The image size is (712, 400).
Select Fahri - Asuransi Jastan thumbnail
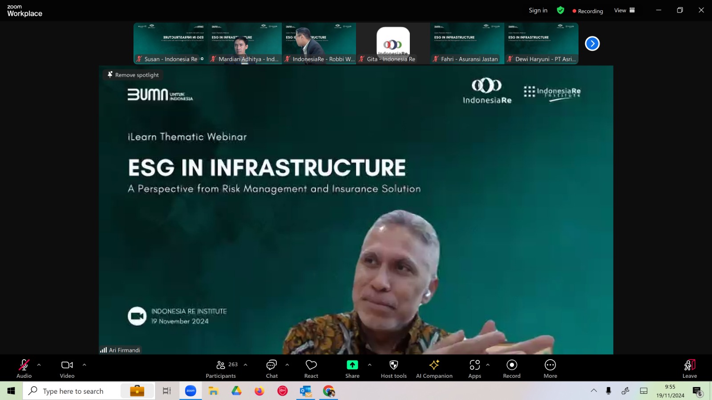(x=467, y=44)
